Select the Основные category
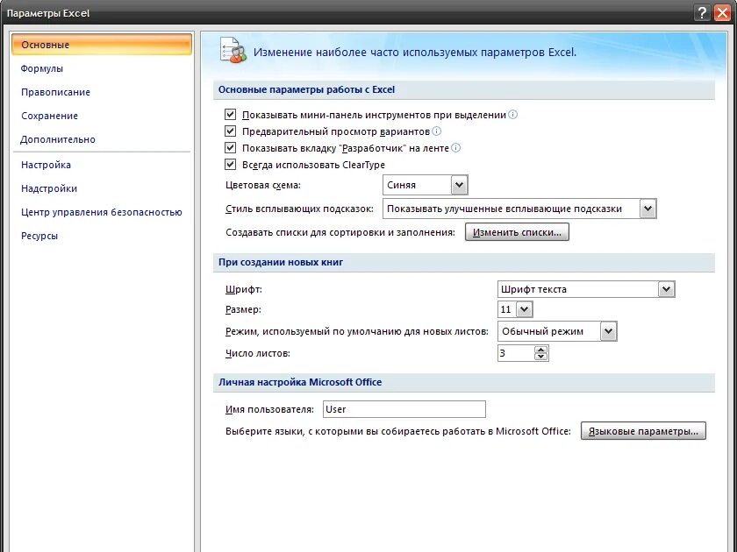This screenshot has width=737, height=552. click(x=102, y=45)
